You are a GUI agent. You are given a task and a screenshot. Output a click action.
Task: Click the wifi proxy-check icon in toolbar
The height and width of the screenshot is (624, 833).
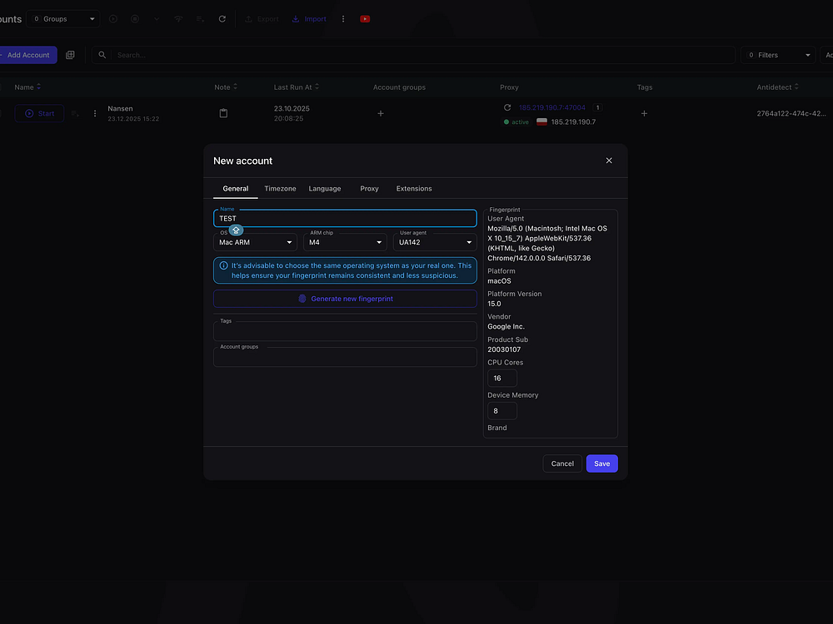coord(178,19)
